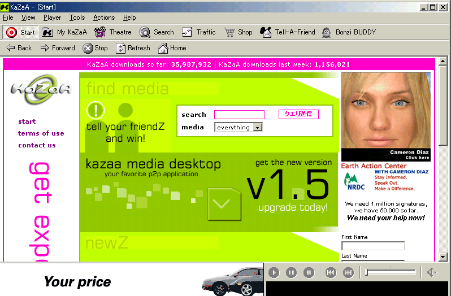Click the search text input field
This screenshot has height=296, width=451.
239,115
